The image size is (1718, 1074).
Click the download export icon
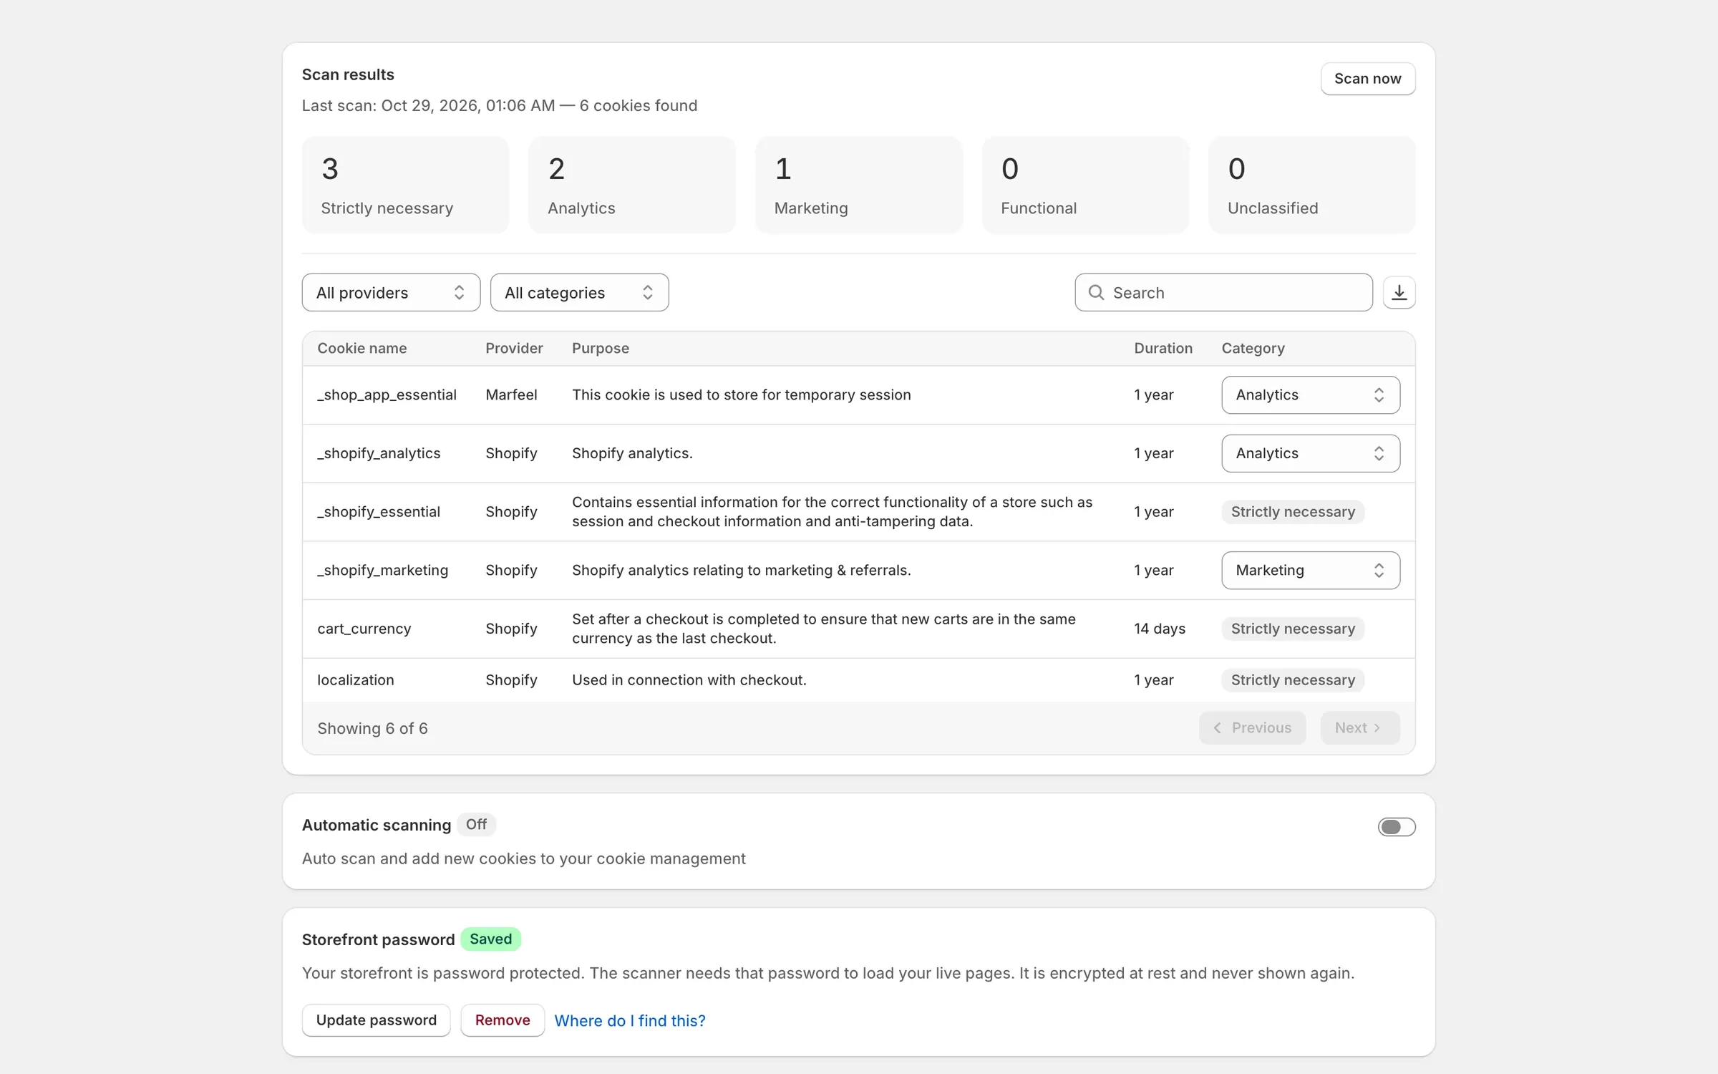click(1399, 292)
